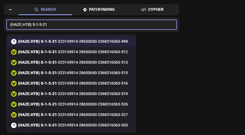Pick the search result ending in 526
The width and height of the screenshot is (245, 135).
coord(73,104)
